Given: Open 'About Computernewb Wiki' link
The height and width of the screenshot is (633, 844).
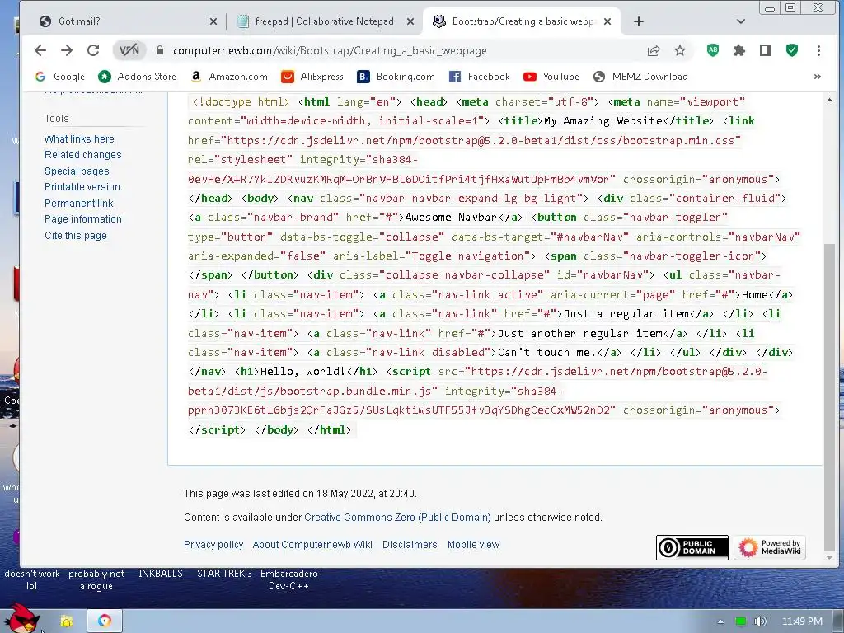Looking at the screenshot, I should click(x=312, y=545).
